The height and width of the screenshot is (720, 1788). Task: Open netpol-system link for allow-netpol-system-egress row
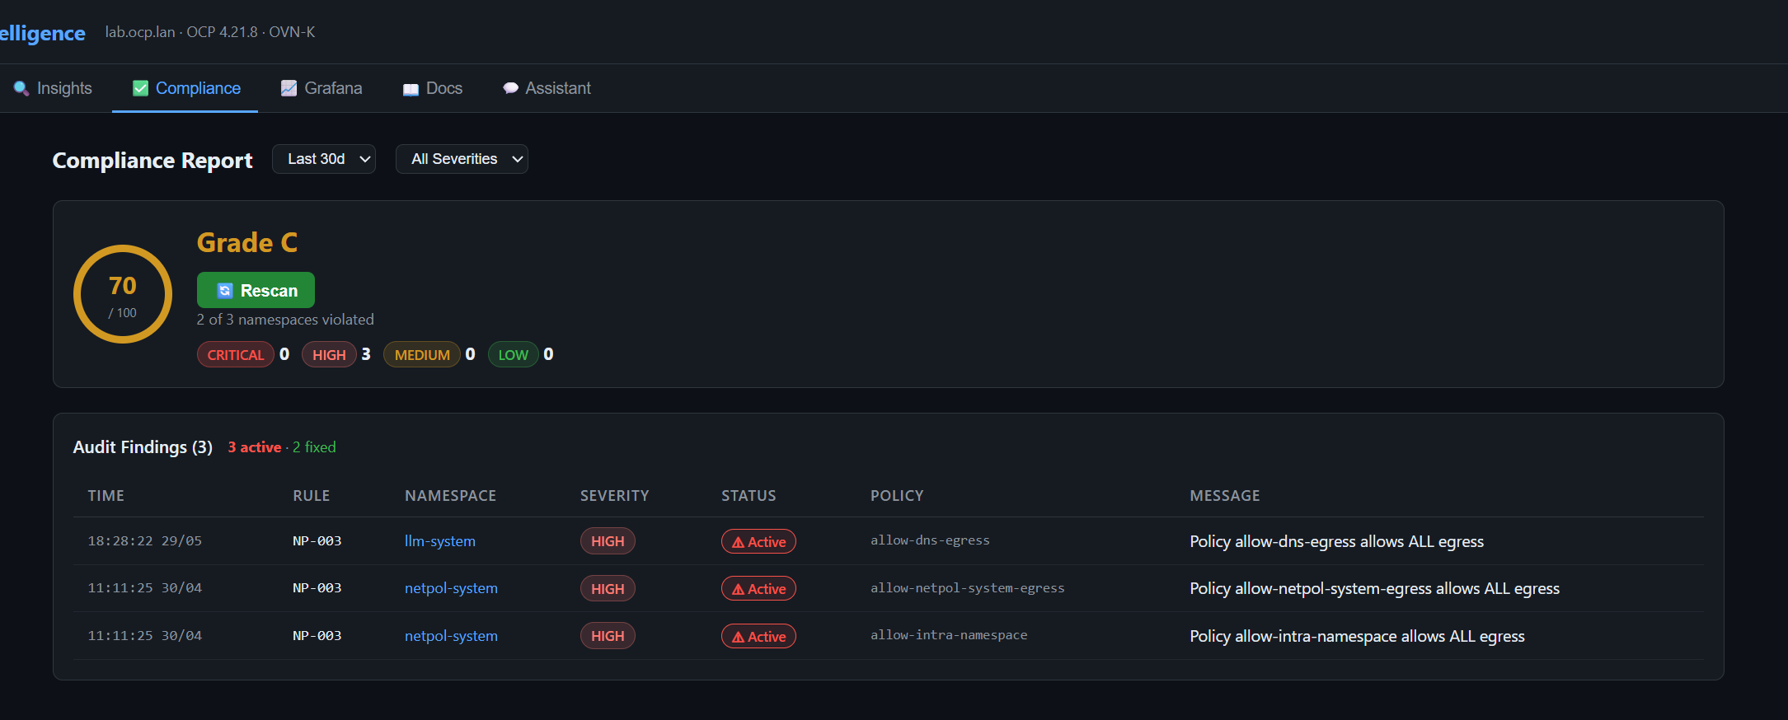451,588
